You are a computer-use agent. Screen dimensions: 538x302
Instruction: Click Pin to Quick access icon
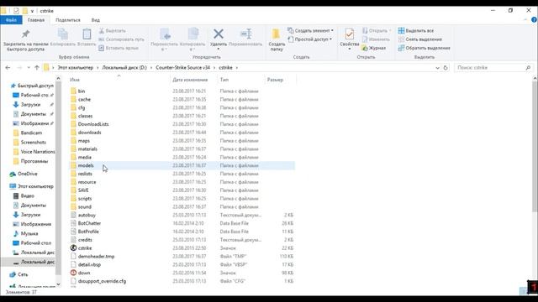click(26, 34)
